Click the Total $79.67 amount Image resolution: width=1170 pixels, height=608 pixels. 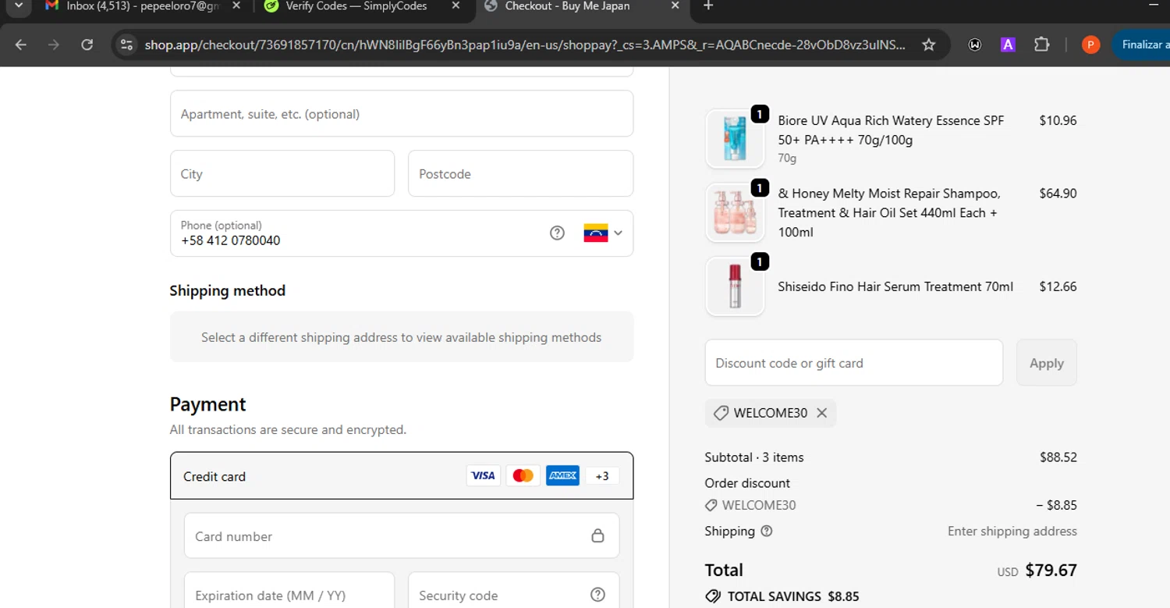(x=1051, y=570)
